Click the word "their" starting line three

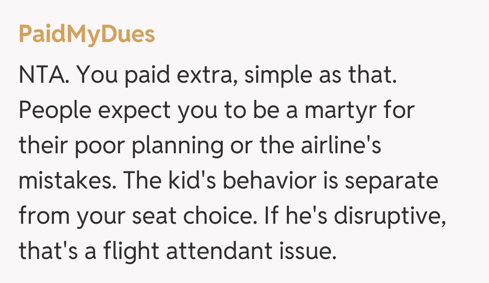point(39,146)
